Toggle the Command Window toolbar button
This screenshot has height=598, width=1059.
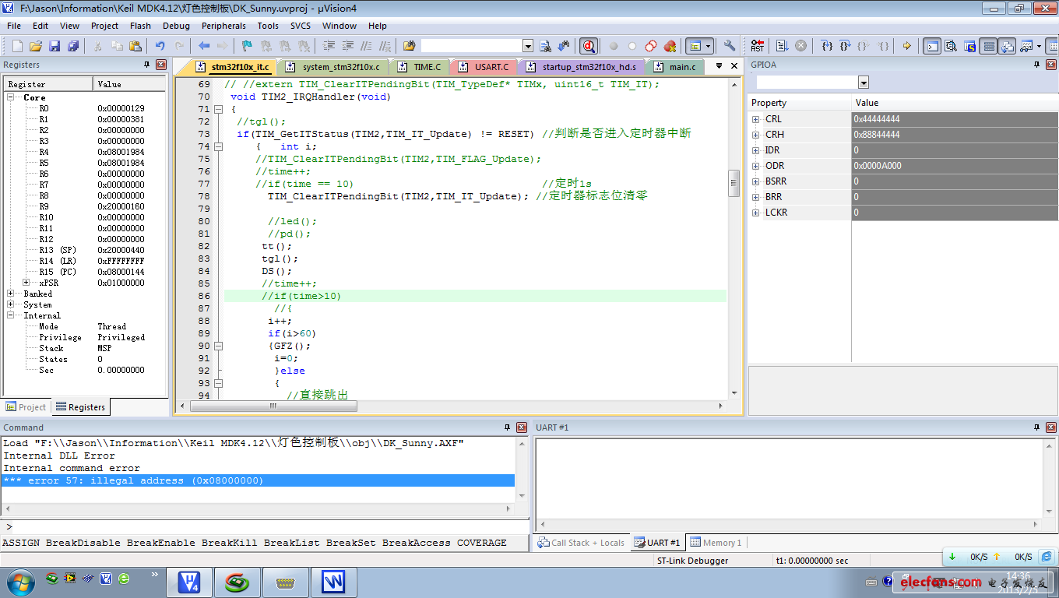932,46
